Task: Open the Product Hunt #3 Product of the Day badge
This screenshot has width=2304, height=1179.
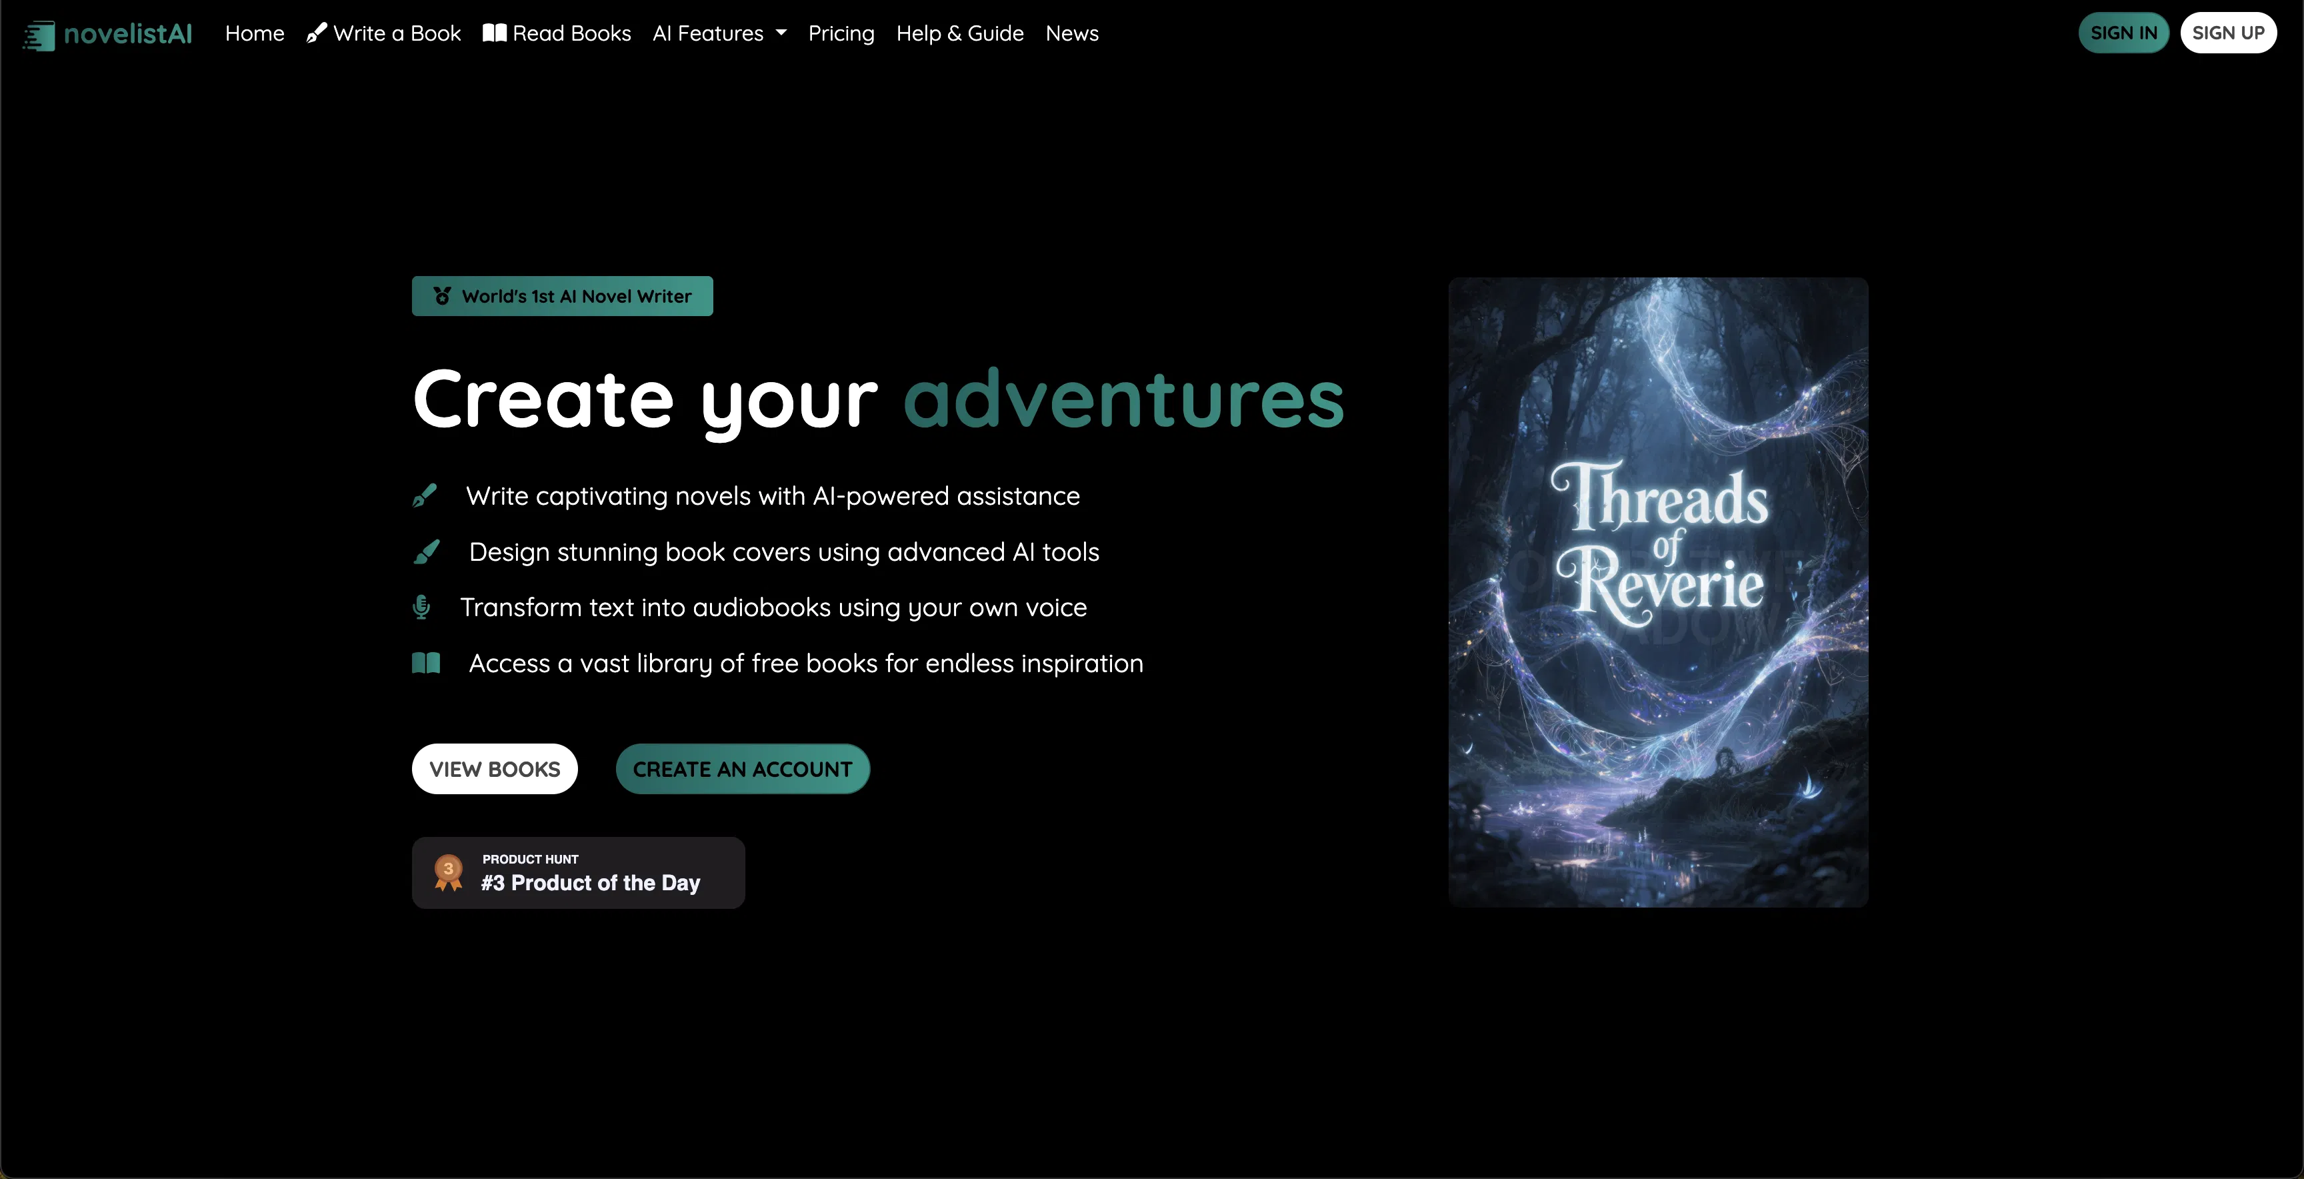Action: click(x=578, y=872)
